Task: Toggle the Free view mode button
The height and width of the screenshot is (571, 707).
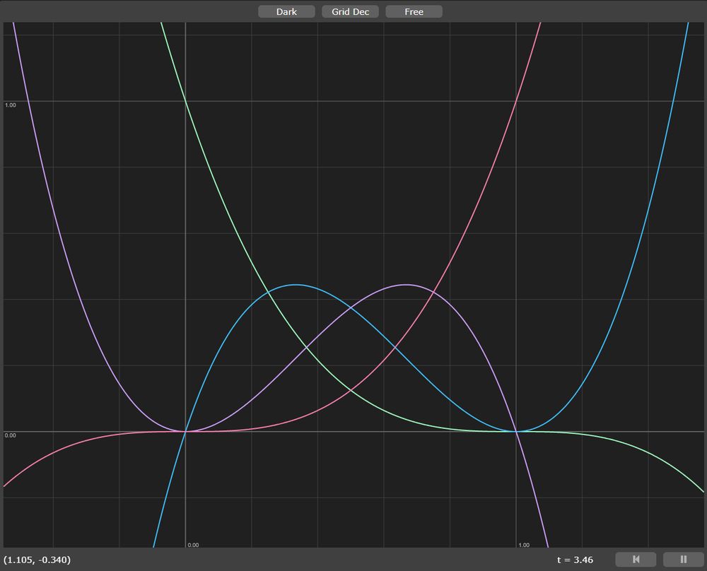Action: pos(414,12)
